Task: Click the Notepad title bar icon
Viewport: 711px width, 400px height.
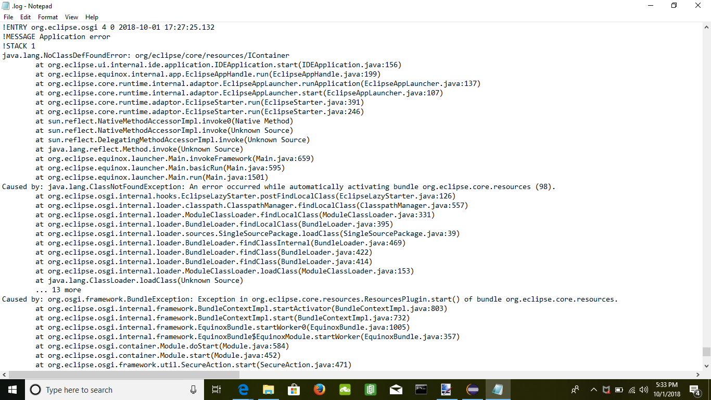Action: [6, 6]
